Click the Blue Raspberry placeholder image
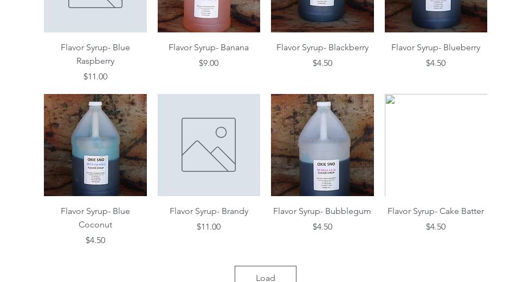Viewport: 523px width, 282px height. pos(95,16)
